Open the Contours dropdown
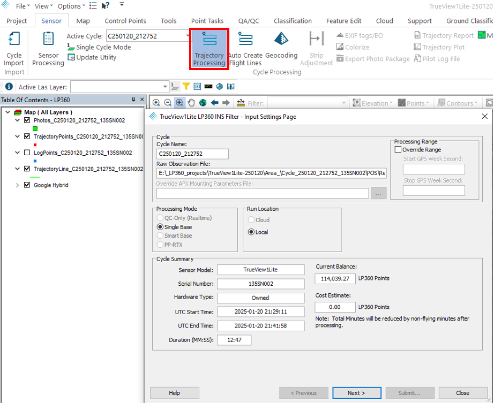 [x=458, y=103]
